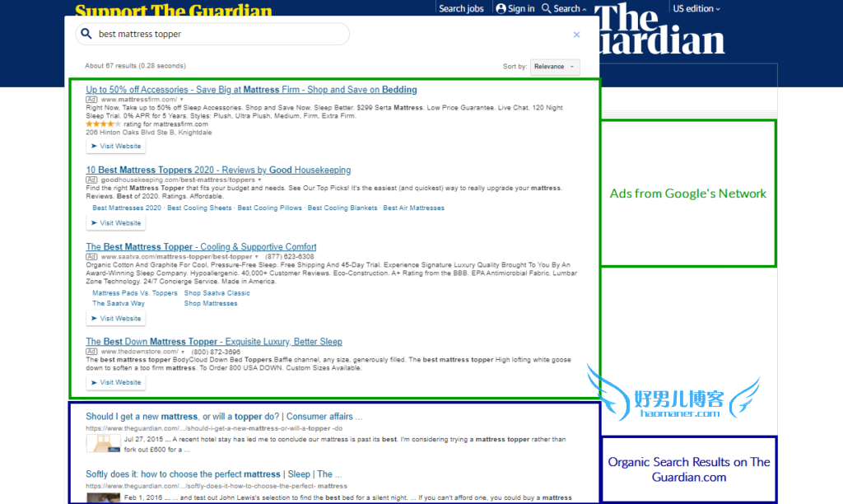843x504 pixels.
Task: Click the search magnifier icon in search box
Action: [x=86, y=34]
